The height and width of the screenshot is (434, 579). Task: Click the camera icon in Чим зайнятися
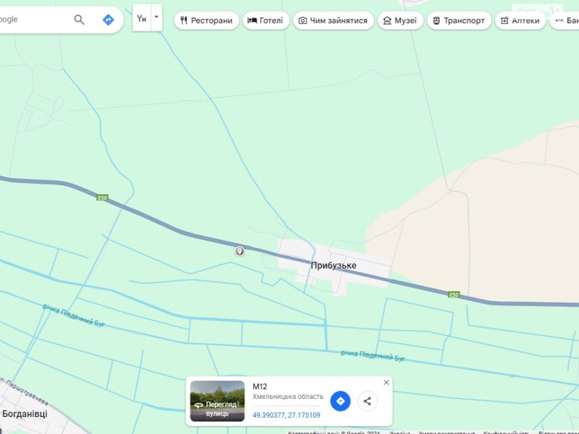coord(303,21)
